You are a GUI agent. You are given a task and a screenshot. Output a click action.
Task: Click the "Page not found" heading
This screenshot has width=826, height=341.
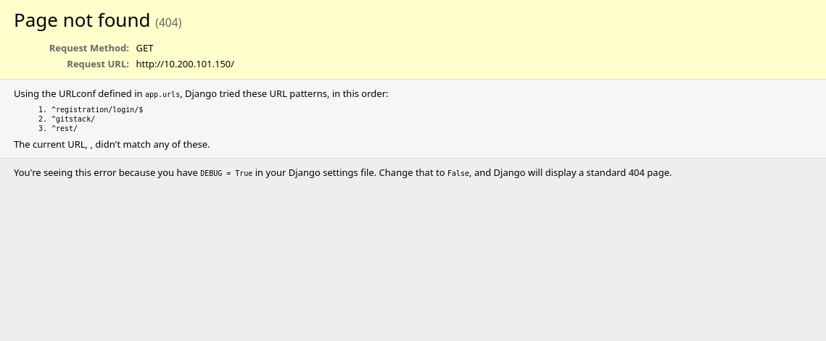82,20
